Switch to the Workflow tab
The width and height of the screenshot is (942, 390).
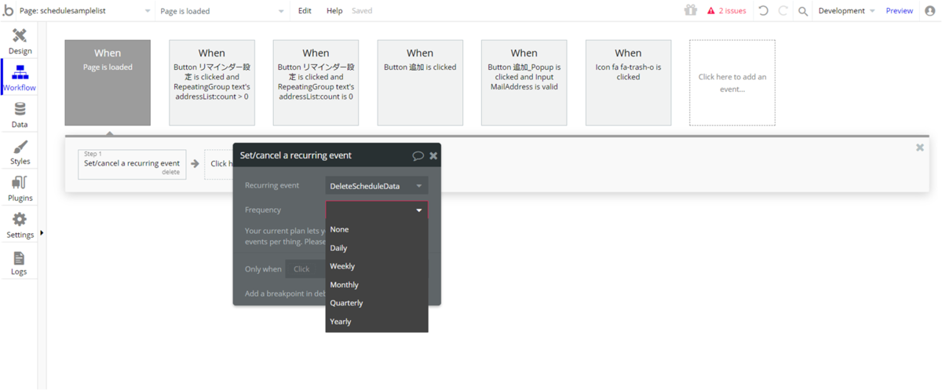20,78
